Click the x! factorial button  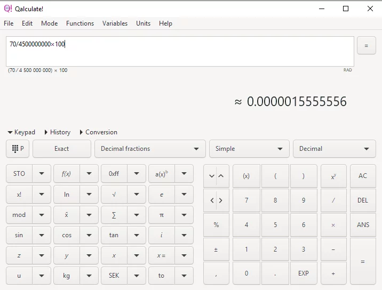pyautogui.click(x=19, y=194)
